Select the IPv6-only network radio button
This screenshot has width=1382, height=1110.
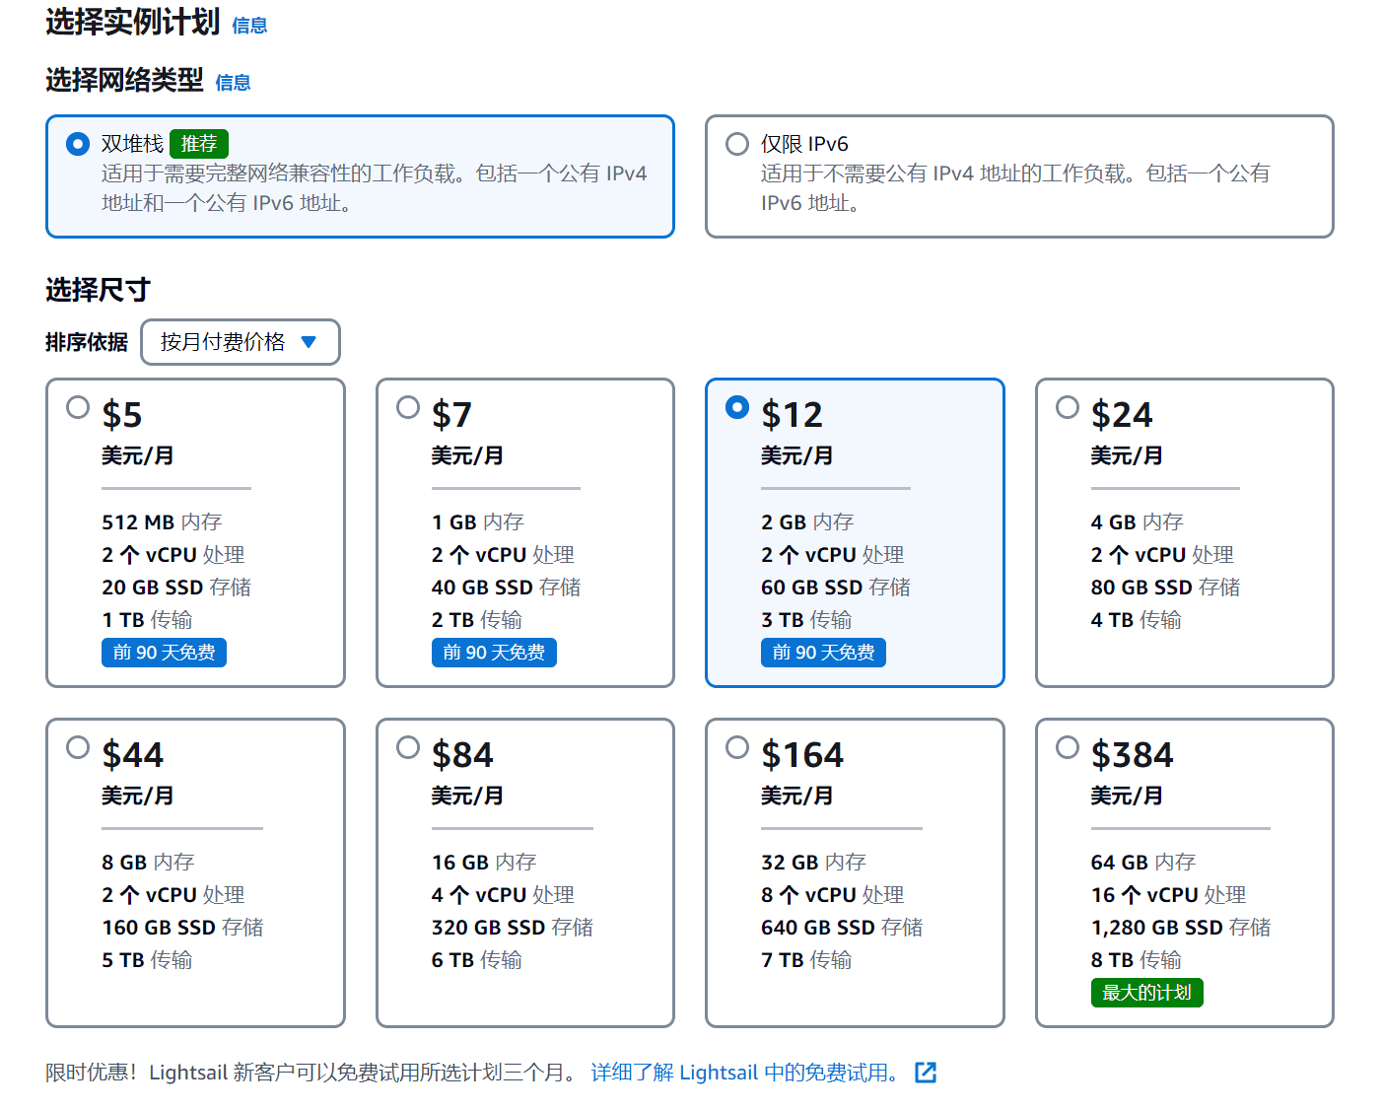737,144
